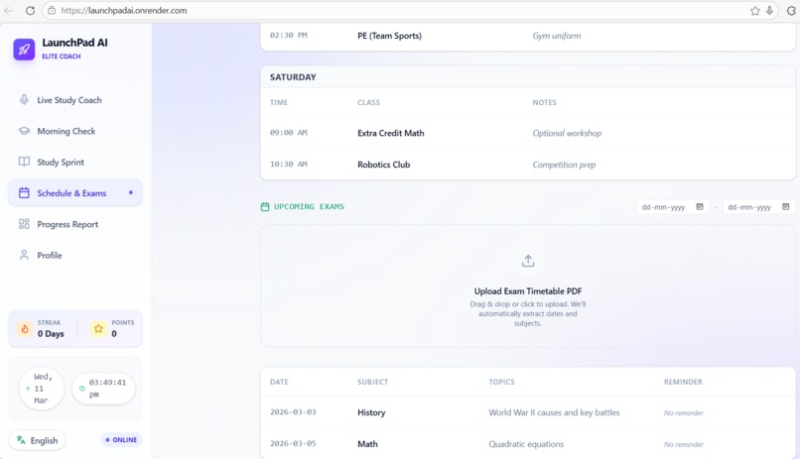The height and width of the screenshot is (459, 800).
Task: Click the Points label in the stats card
Action: pyautogui.click(x=123, y=322)
